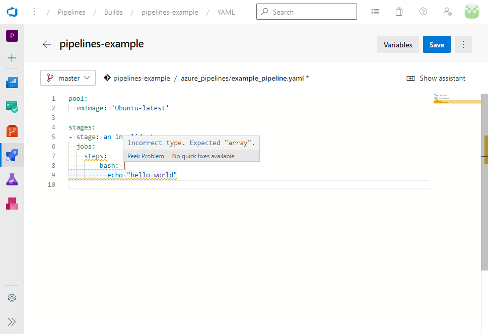Open the Test Plans flask icon
The image size is (488, 334).
[x=12, y=179]
